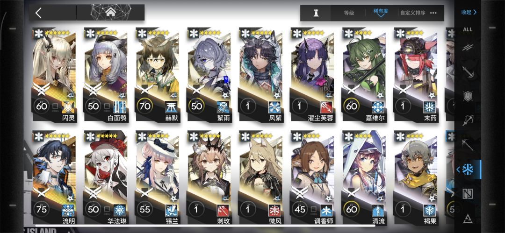Screen dimensions: 505x233
Task: Open 自定义排序 custom sorting
Action: point(412,13)
